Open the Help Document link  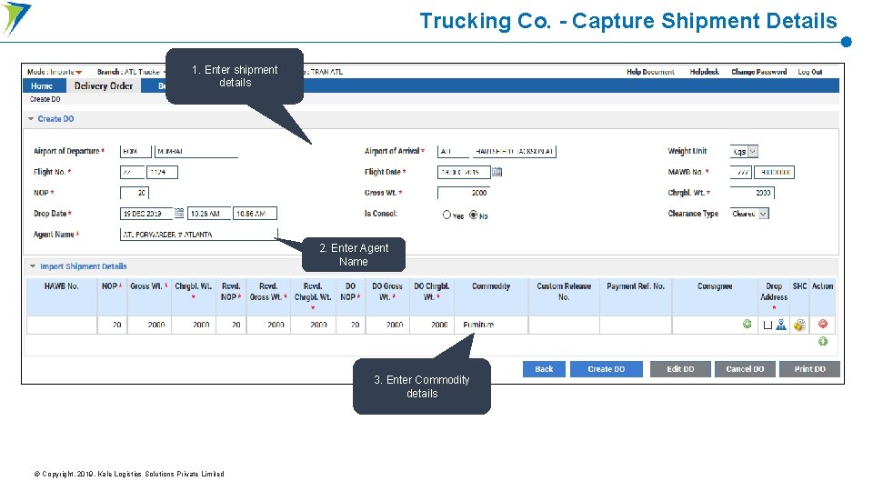click(650, 72)
